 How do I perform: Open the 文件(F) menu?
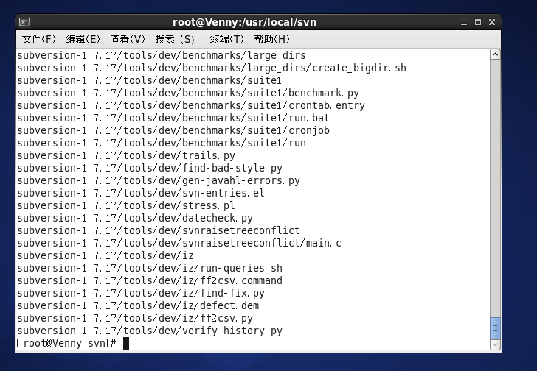tap(38, 39)
